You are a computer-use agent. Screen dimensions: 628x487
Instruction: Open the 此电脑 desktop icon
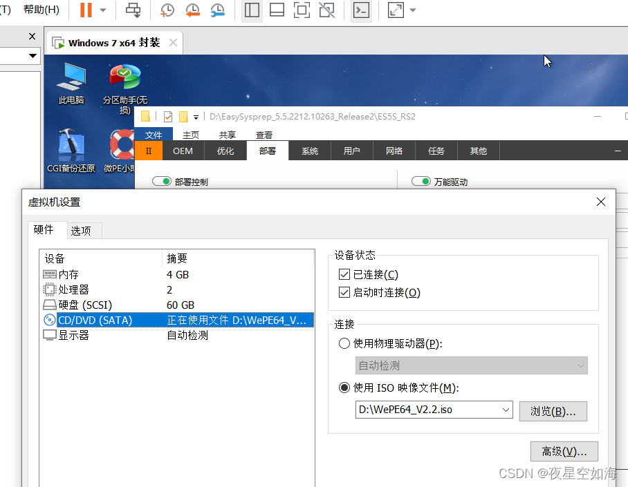coord(71,84)
